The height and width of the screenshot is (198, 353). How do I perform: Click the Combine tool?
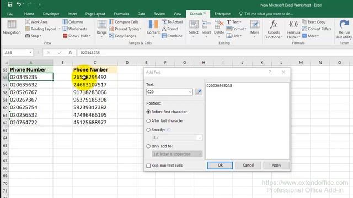(x=172, y=36)
